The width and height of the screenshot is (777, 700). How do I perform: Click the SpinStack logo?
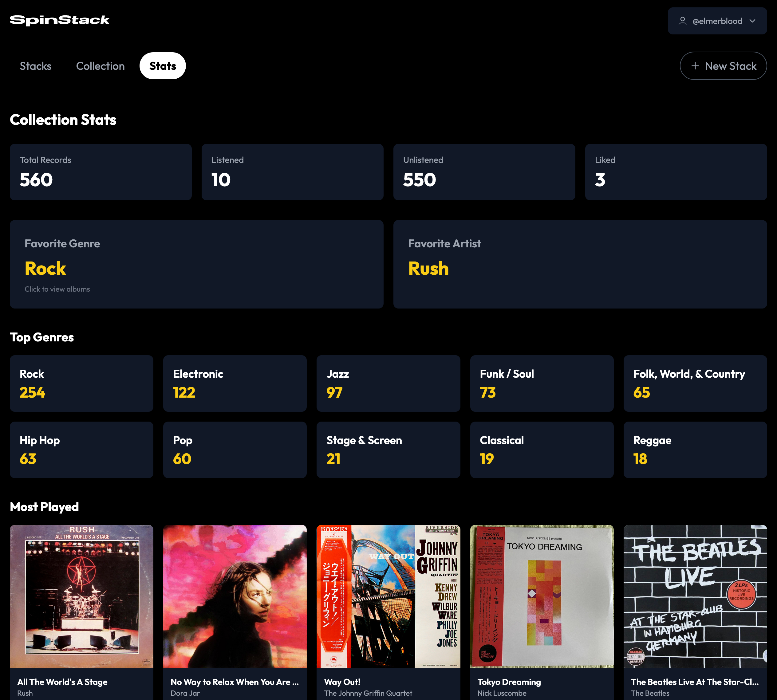[x=60, y=20]
